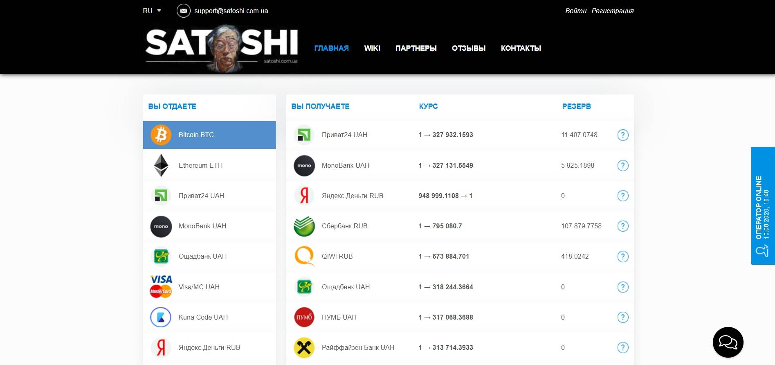Click the Приват24 icon in receive list
This screenshot has height=365, width=775.
pyautogui.click(x=304, y=135)
